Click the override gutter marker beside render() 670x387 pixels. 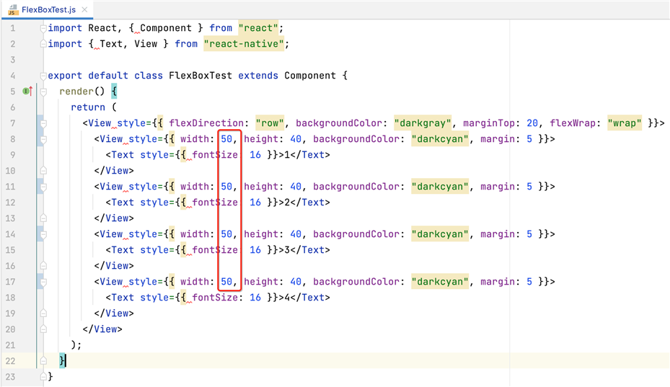pos(27,92)
